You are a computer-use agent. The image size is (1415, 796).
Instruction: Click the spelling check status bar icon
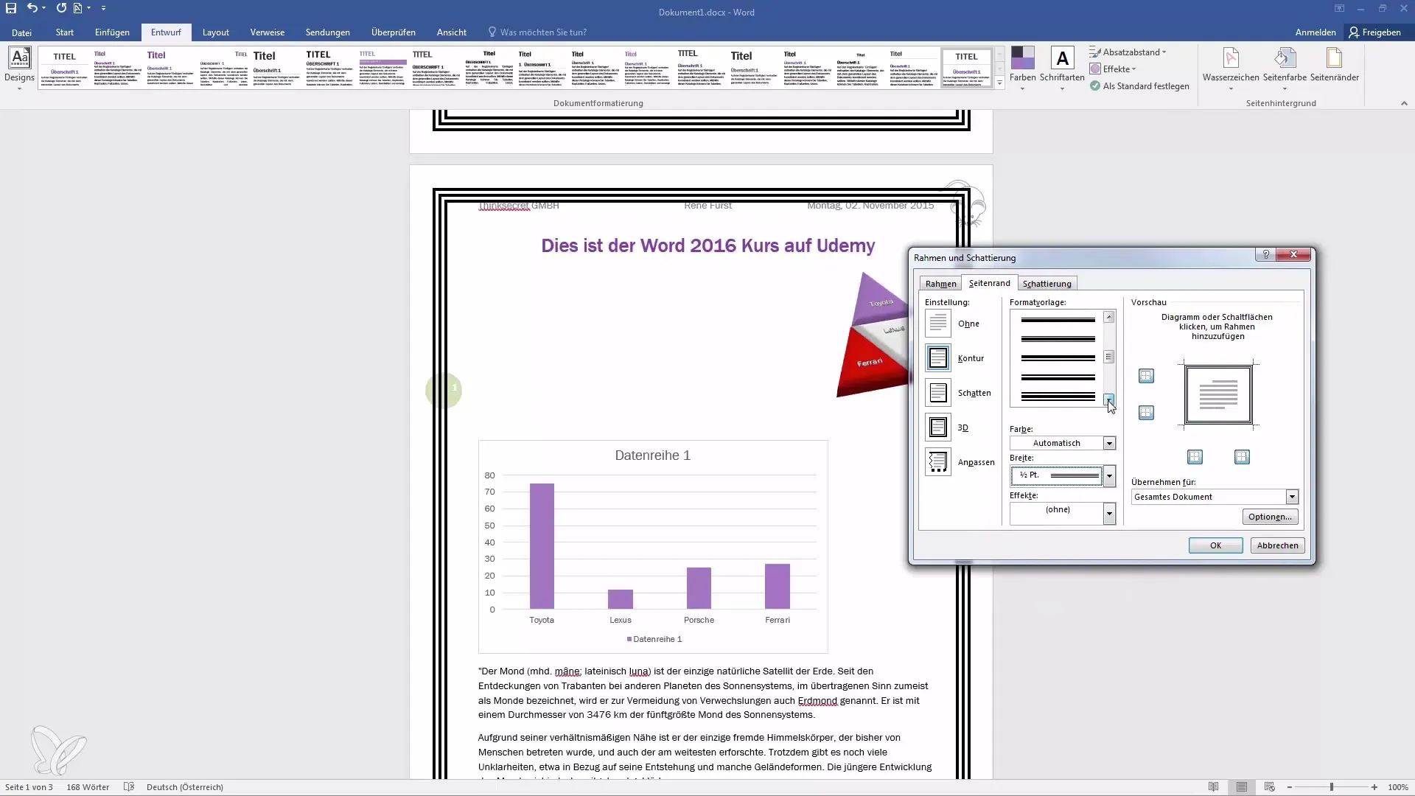(129, 787)
